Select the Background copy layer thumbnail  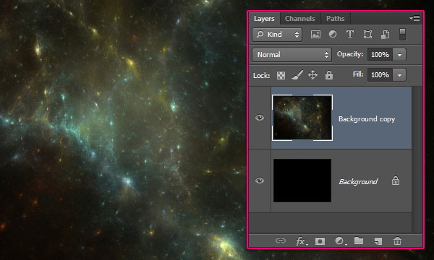(x=302, y=118)
